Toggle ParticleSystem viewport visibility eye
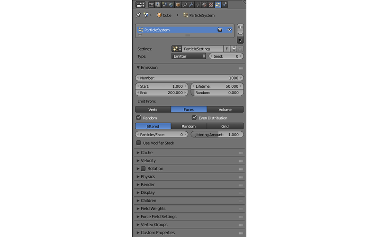Image resolution: width=379 pixels, height=237 pixels. pyautogui.click(x=229, y=30)
